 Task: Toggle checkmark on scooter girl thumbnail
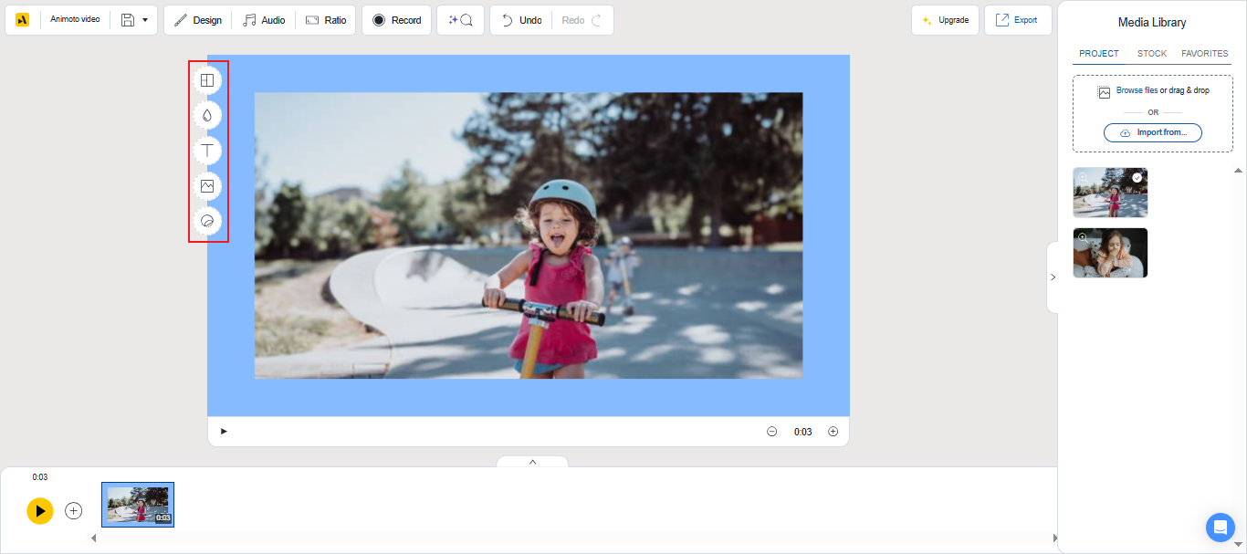(1137, 177)
